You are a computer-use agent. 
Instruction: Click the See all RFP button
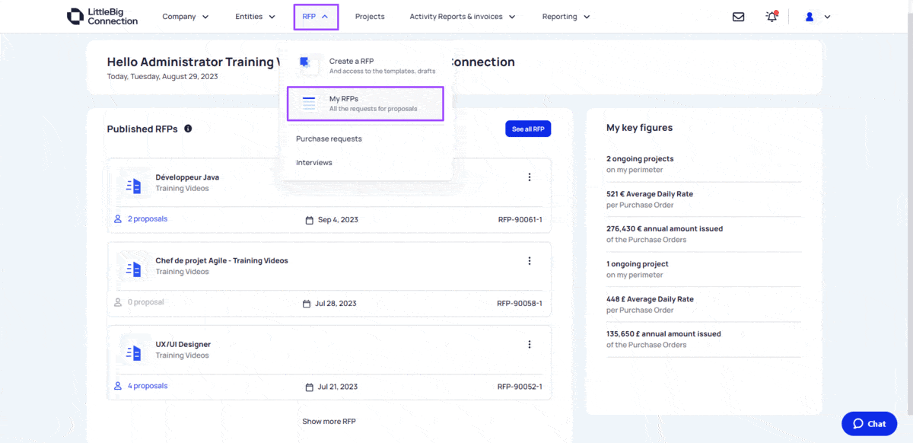pyautogui.click(x=528, y=129)
